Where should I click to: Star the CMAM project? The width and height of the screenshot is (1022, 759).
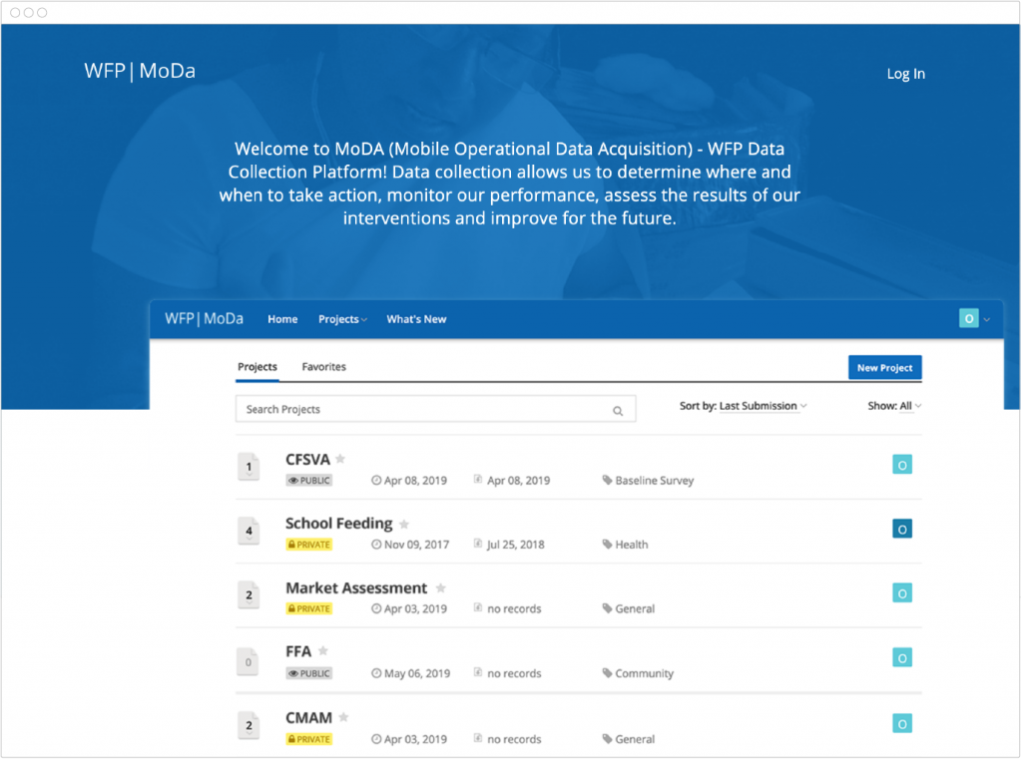[343, 717]
